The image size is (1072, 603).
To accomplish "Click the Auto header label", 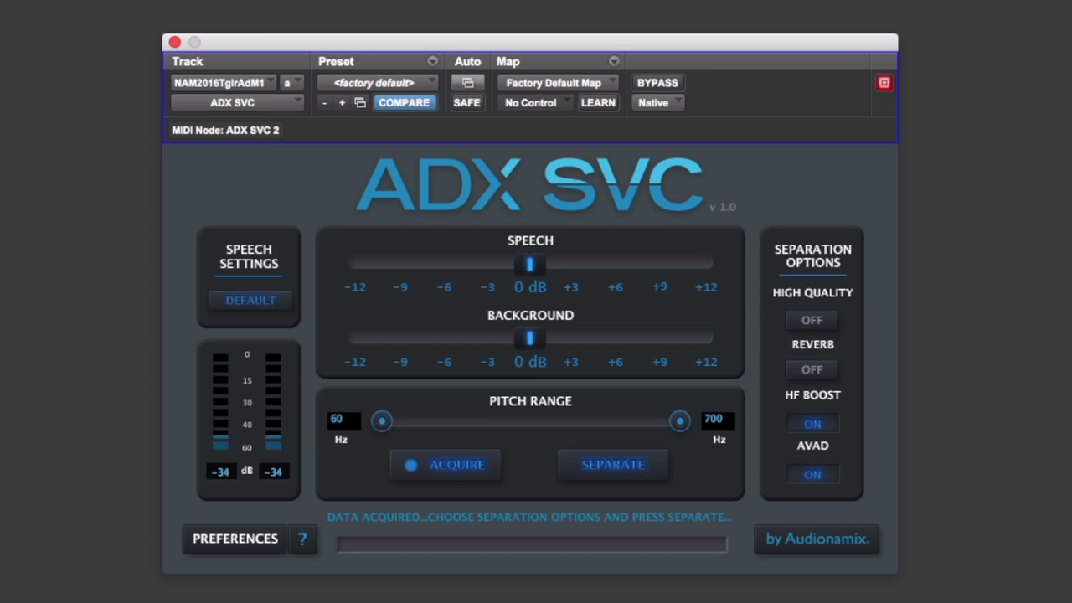I will pos(467,61).
